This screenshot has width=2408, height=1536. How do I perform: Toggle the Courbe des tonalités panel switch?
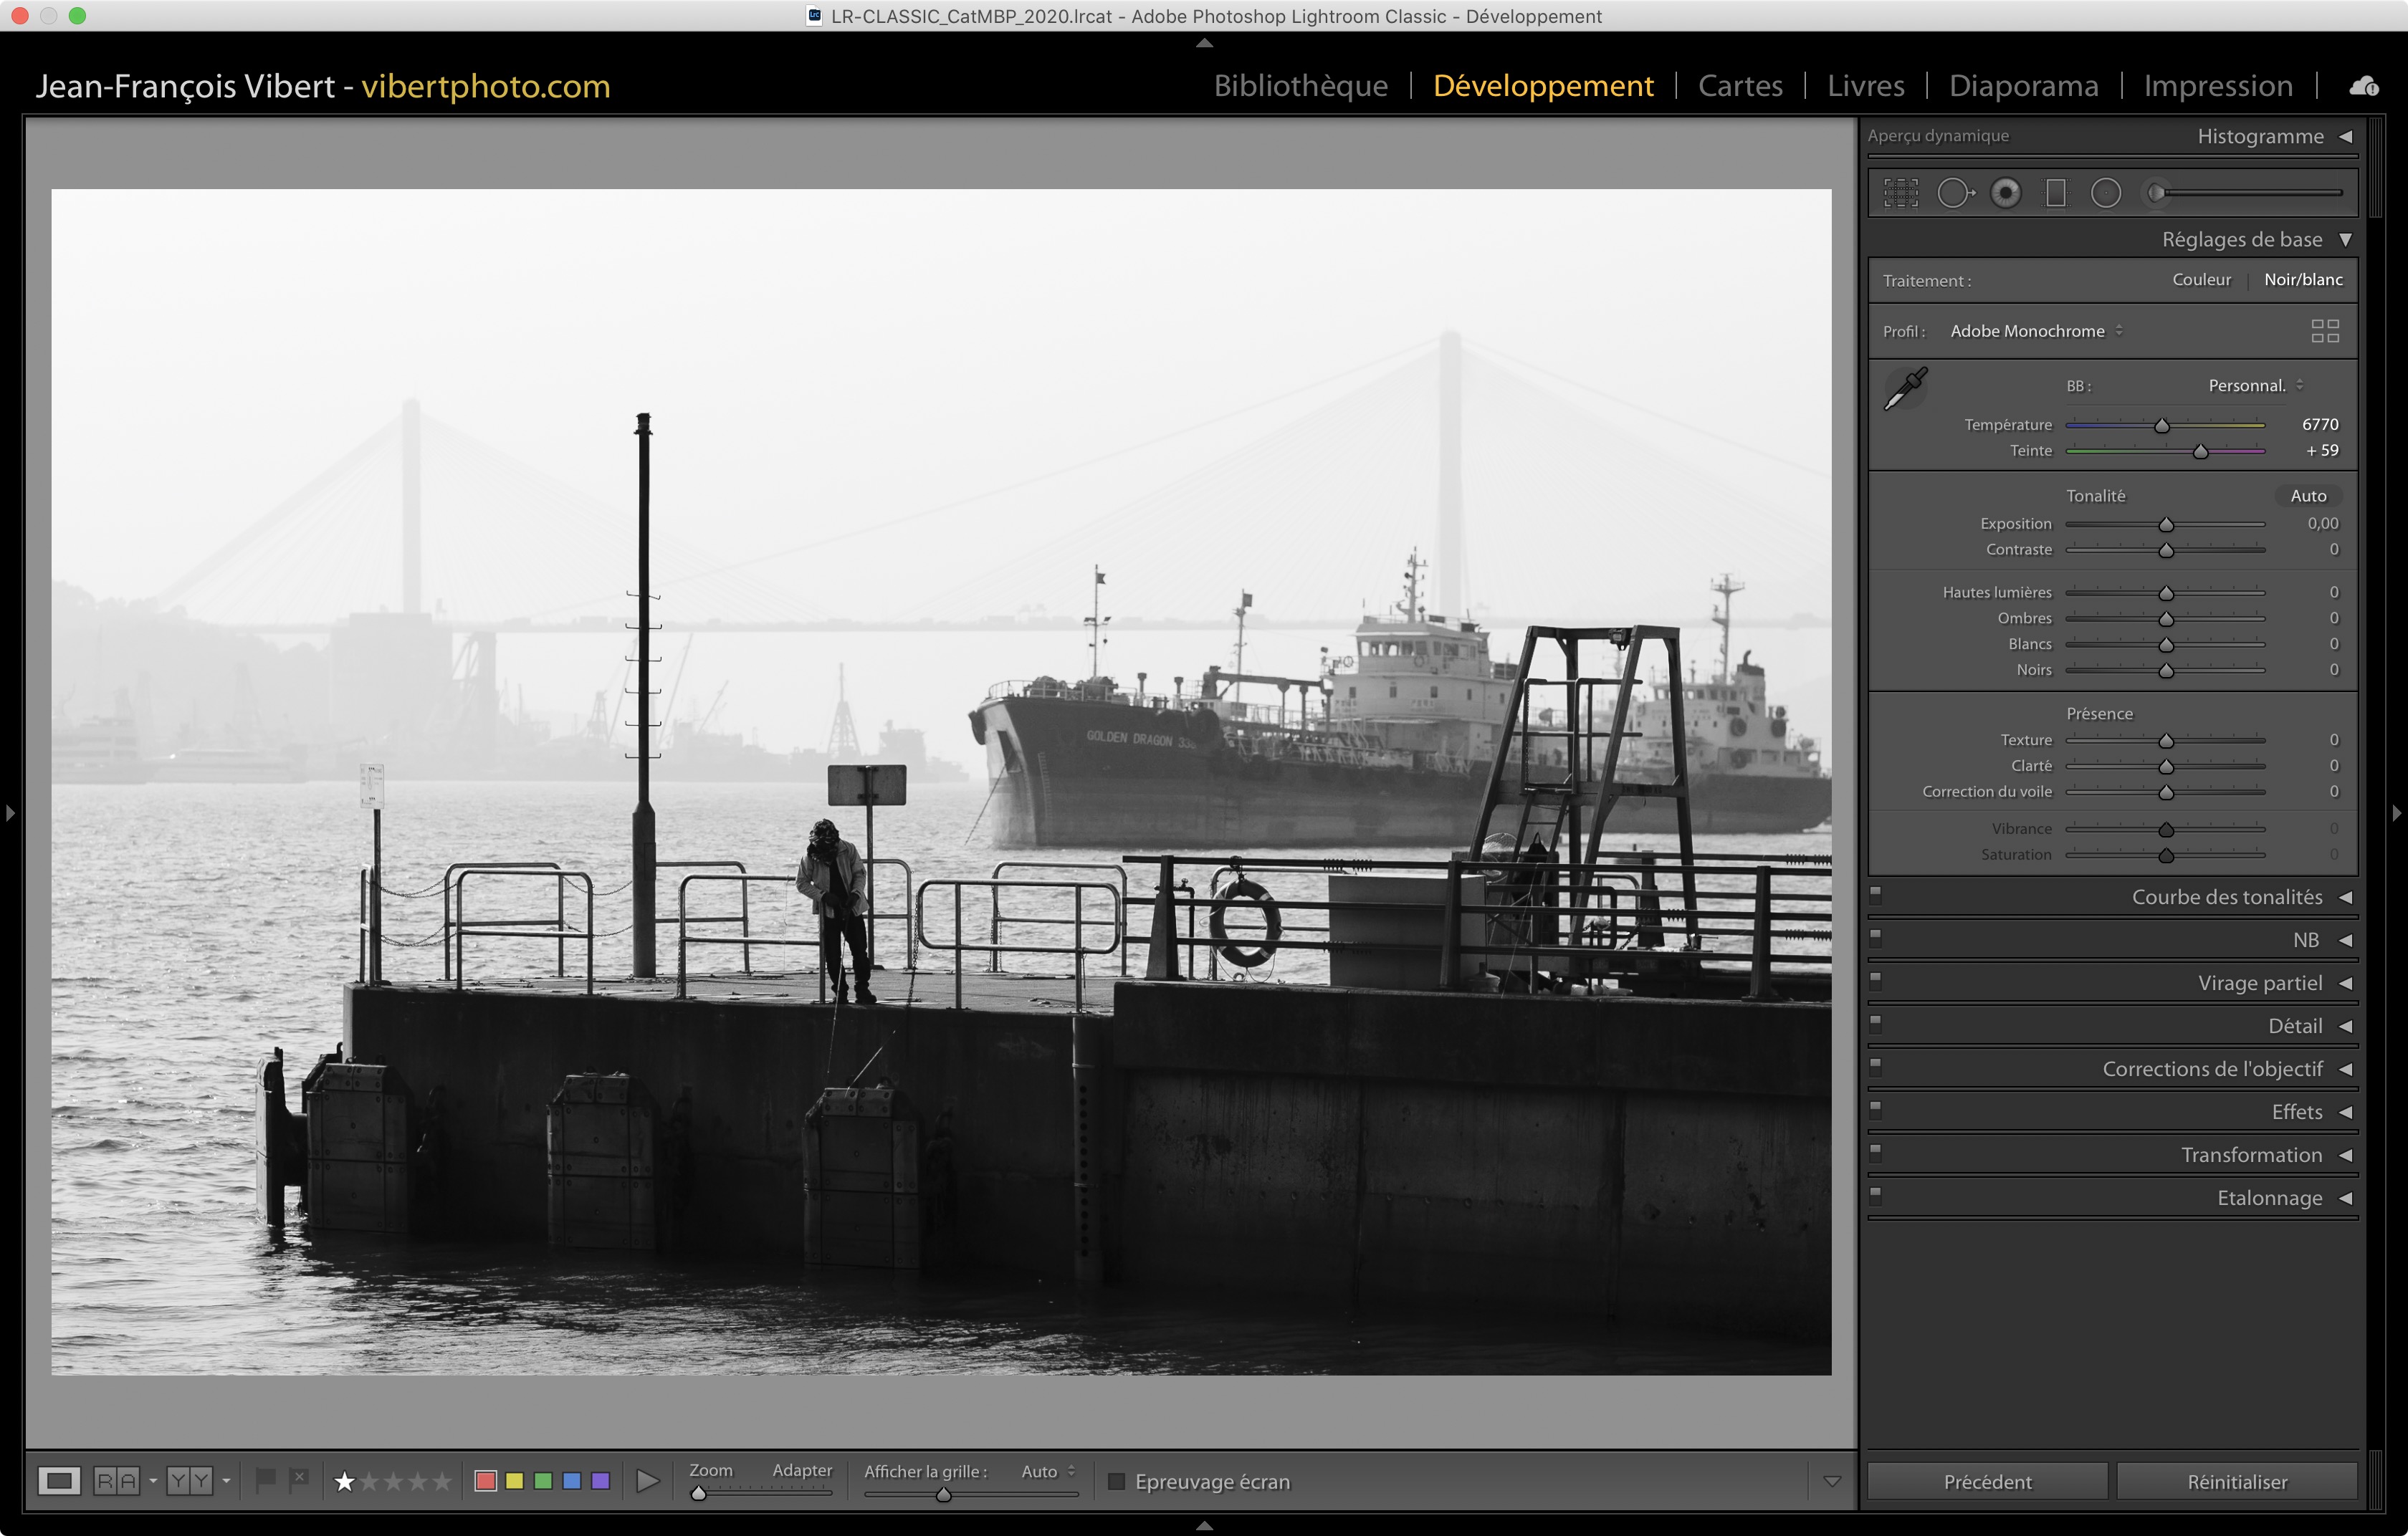pyautogui.click(x=1876, y=894)
